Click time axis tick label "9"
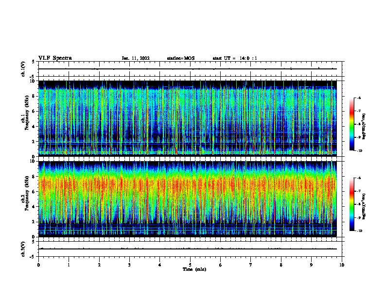 pos(311,265)
